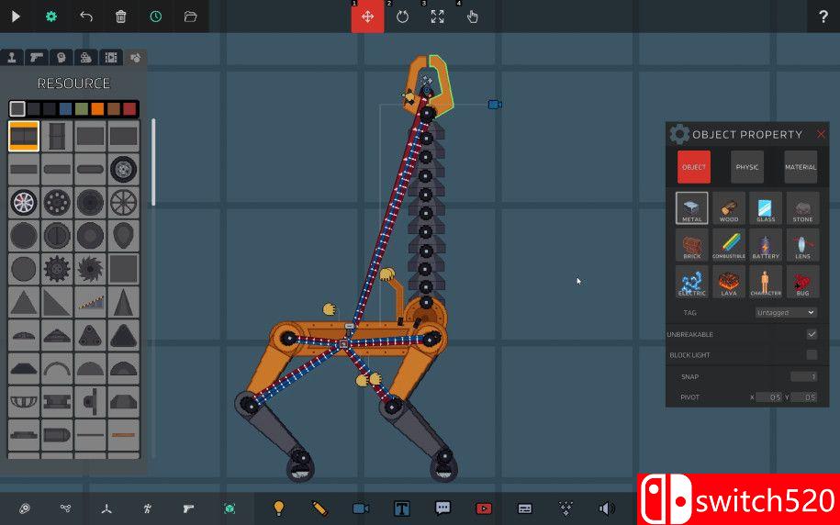This screenshot has width=840, height=525.
Task: Choose the hand drag tool
Action: pos(473,17)
